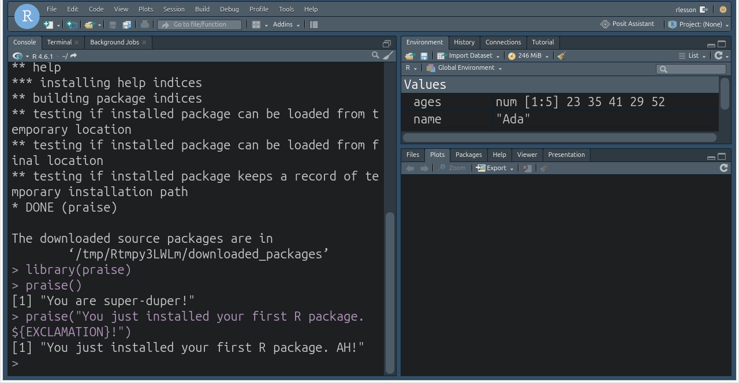Open the Profile menu
The image size is (739, 383).
coord(259,9)
